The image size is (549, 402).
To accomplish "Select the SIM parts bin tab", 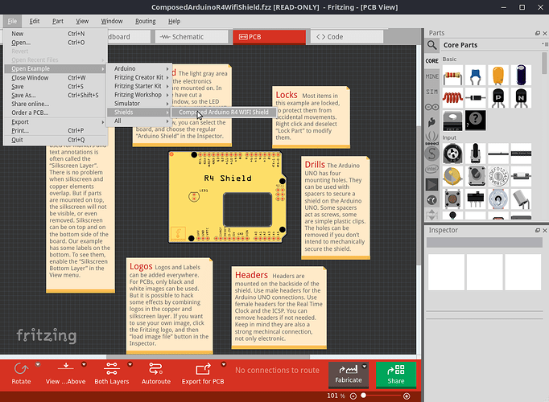I will tap(432, 92).
